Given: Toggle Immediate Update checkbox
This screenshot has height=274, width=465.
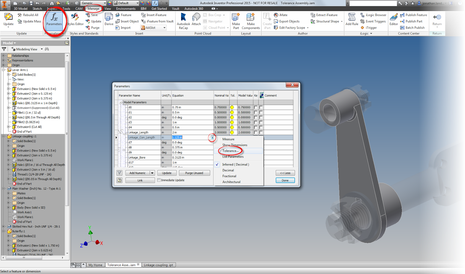Looking at the screenshot, I should tap(159, 180).
